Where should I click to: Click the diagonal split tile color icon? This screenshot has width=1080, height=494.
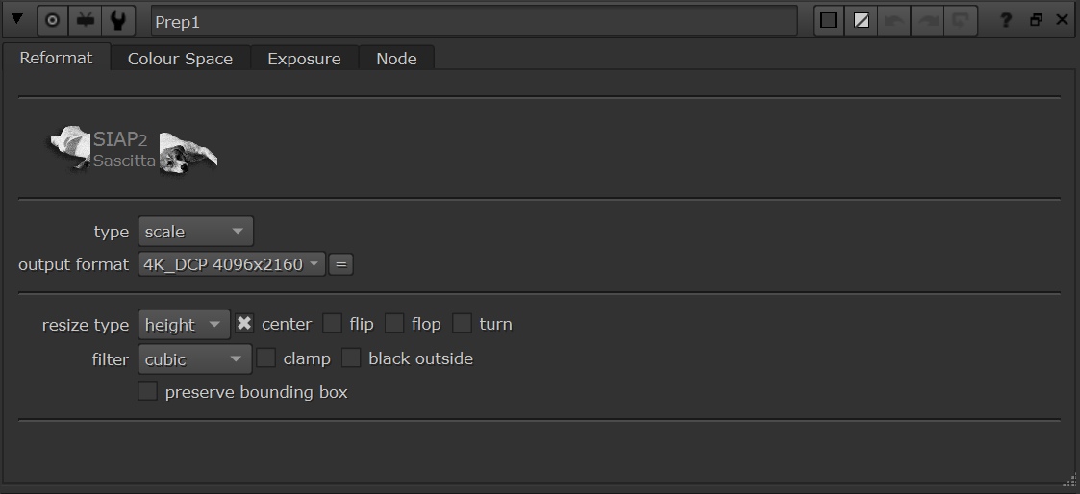[x=862, y=20]
